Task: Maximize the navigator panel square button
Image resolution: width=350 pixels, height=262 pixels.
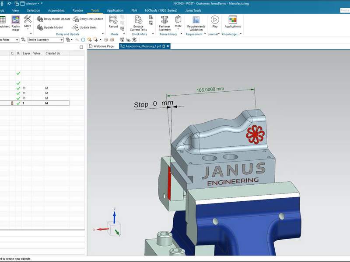Action: tap(81, 47)
